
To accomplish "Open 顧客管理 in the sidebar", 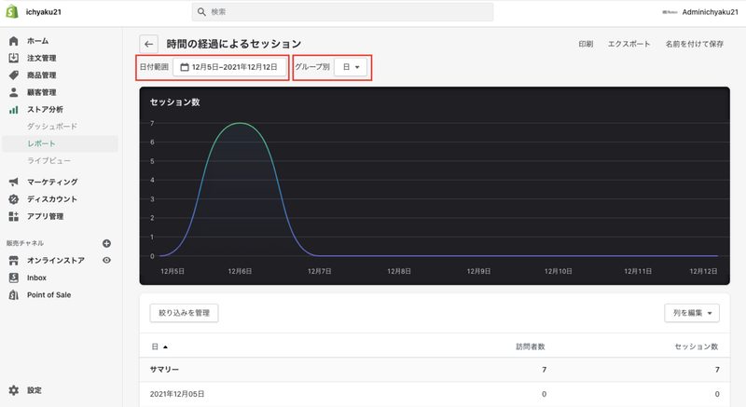I will coord(41,92).
